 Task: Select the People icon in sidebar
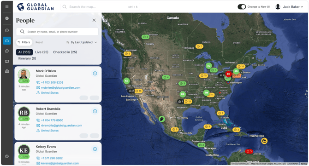click(7, 40)
